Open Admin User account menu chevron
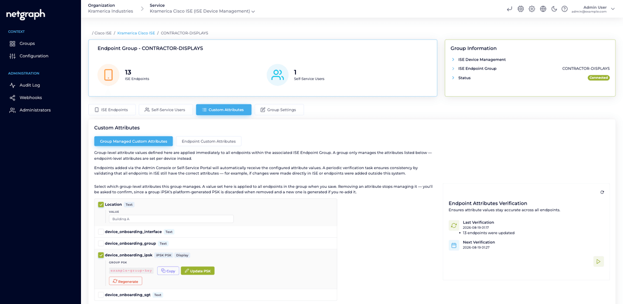The height and width of the screenshot is (304, 623). [613, 9]
